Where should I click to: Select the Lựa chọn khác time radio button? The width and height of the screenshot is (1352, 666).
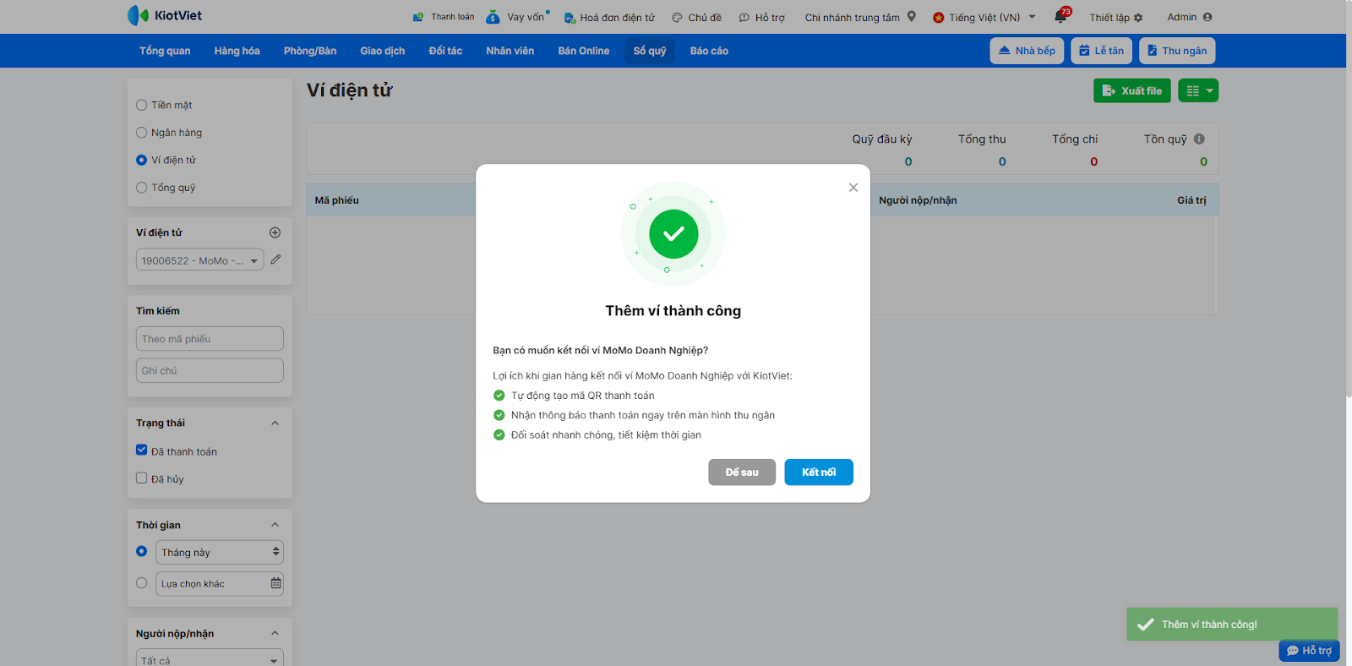click(x=141, y=583)
